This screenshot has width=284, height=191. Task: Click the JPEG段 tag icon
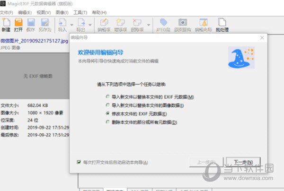pos(163,22)
